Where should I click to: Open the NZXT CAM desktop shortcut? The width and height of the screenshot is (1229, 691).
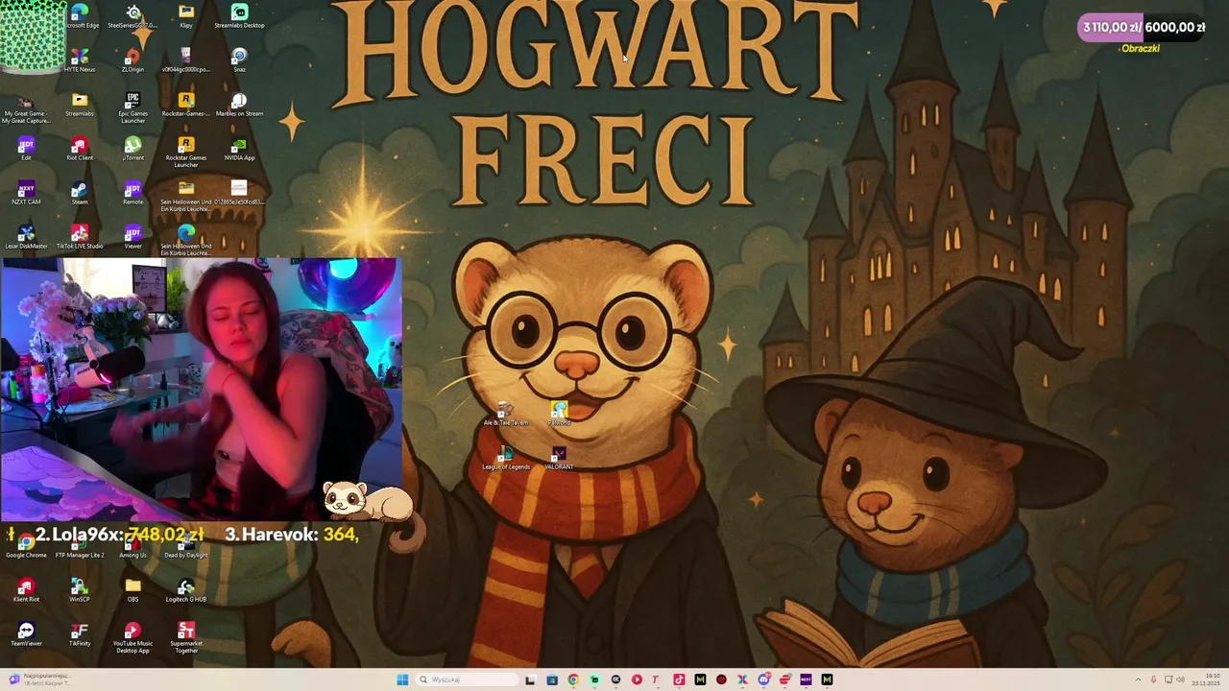[26, 193]
